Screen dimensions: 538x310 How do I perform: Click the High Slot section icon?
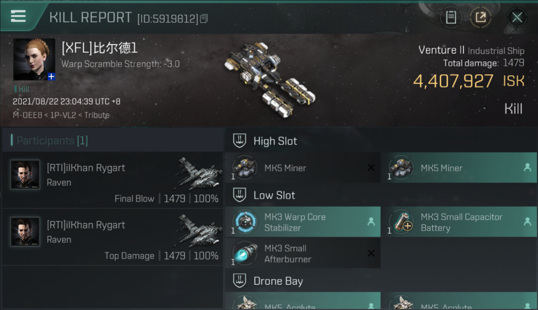pyautogui.click(x=240, y=141)
